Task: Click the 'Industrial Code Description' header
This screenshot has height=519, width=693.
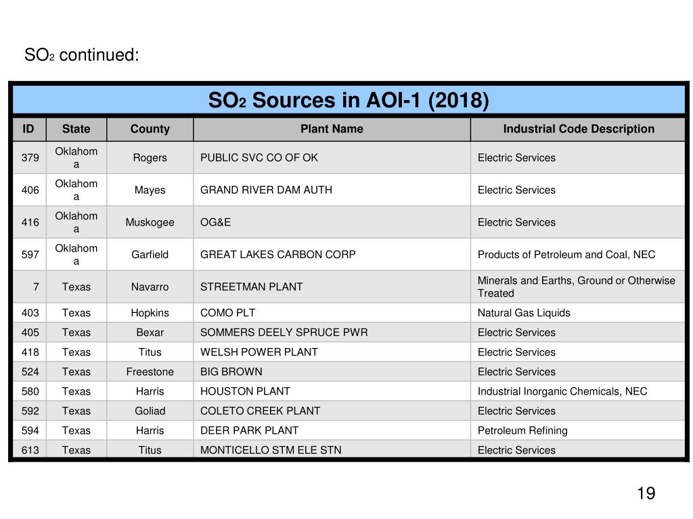Action: pos(579,129)
